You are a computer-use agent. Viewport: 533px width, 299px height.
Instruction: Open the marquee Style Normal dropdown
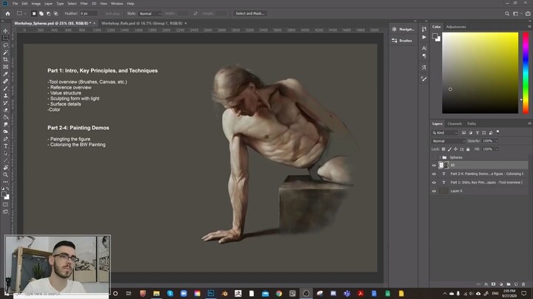coord(150,13)
